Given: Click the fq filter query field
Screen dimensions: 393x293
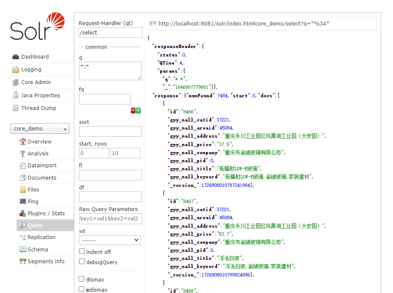Looking at the screenshot, I should click(x=105, y=99).
